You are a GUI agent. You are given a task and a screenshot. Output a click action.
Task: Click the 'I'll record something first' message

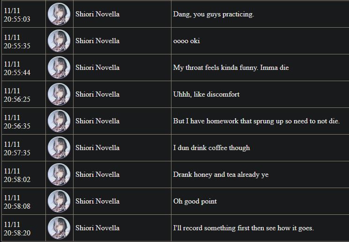[x=244, y=228]
